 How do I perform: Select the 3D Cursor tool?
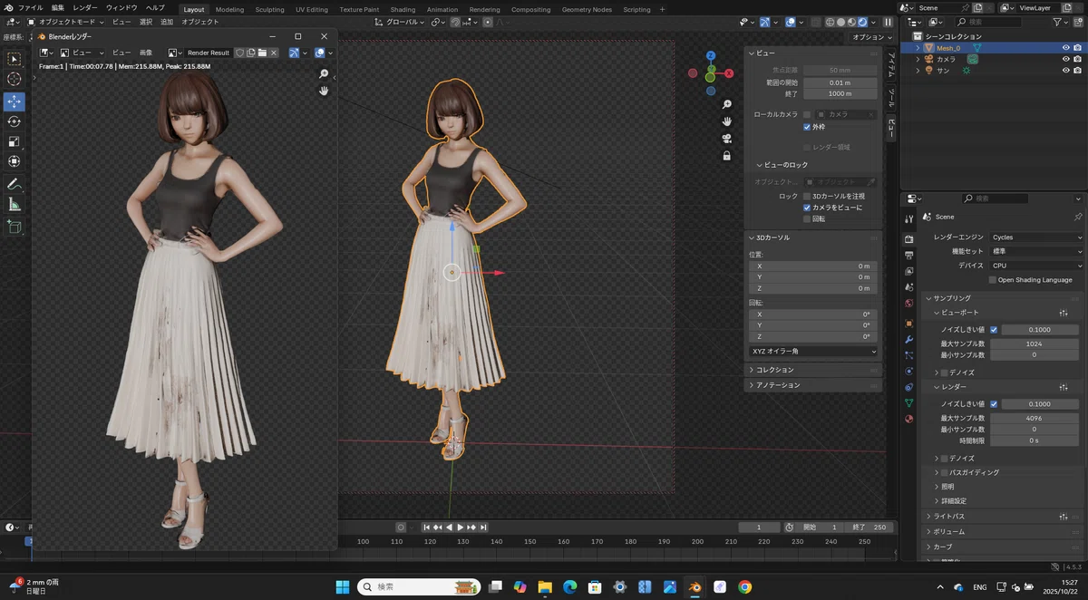click(x=15, y=79)
